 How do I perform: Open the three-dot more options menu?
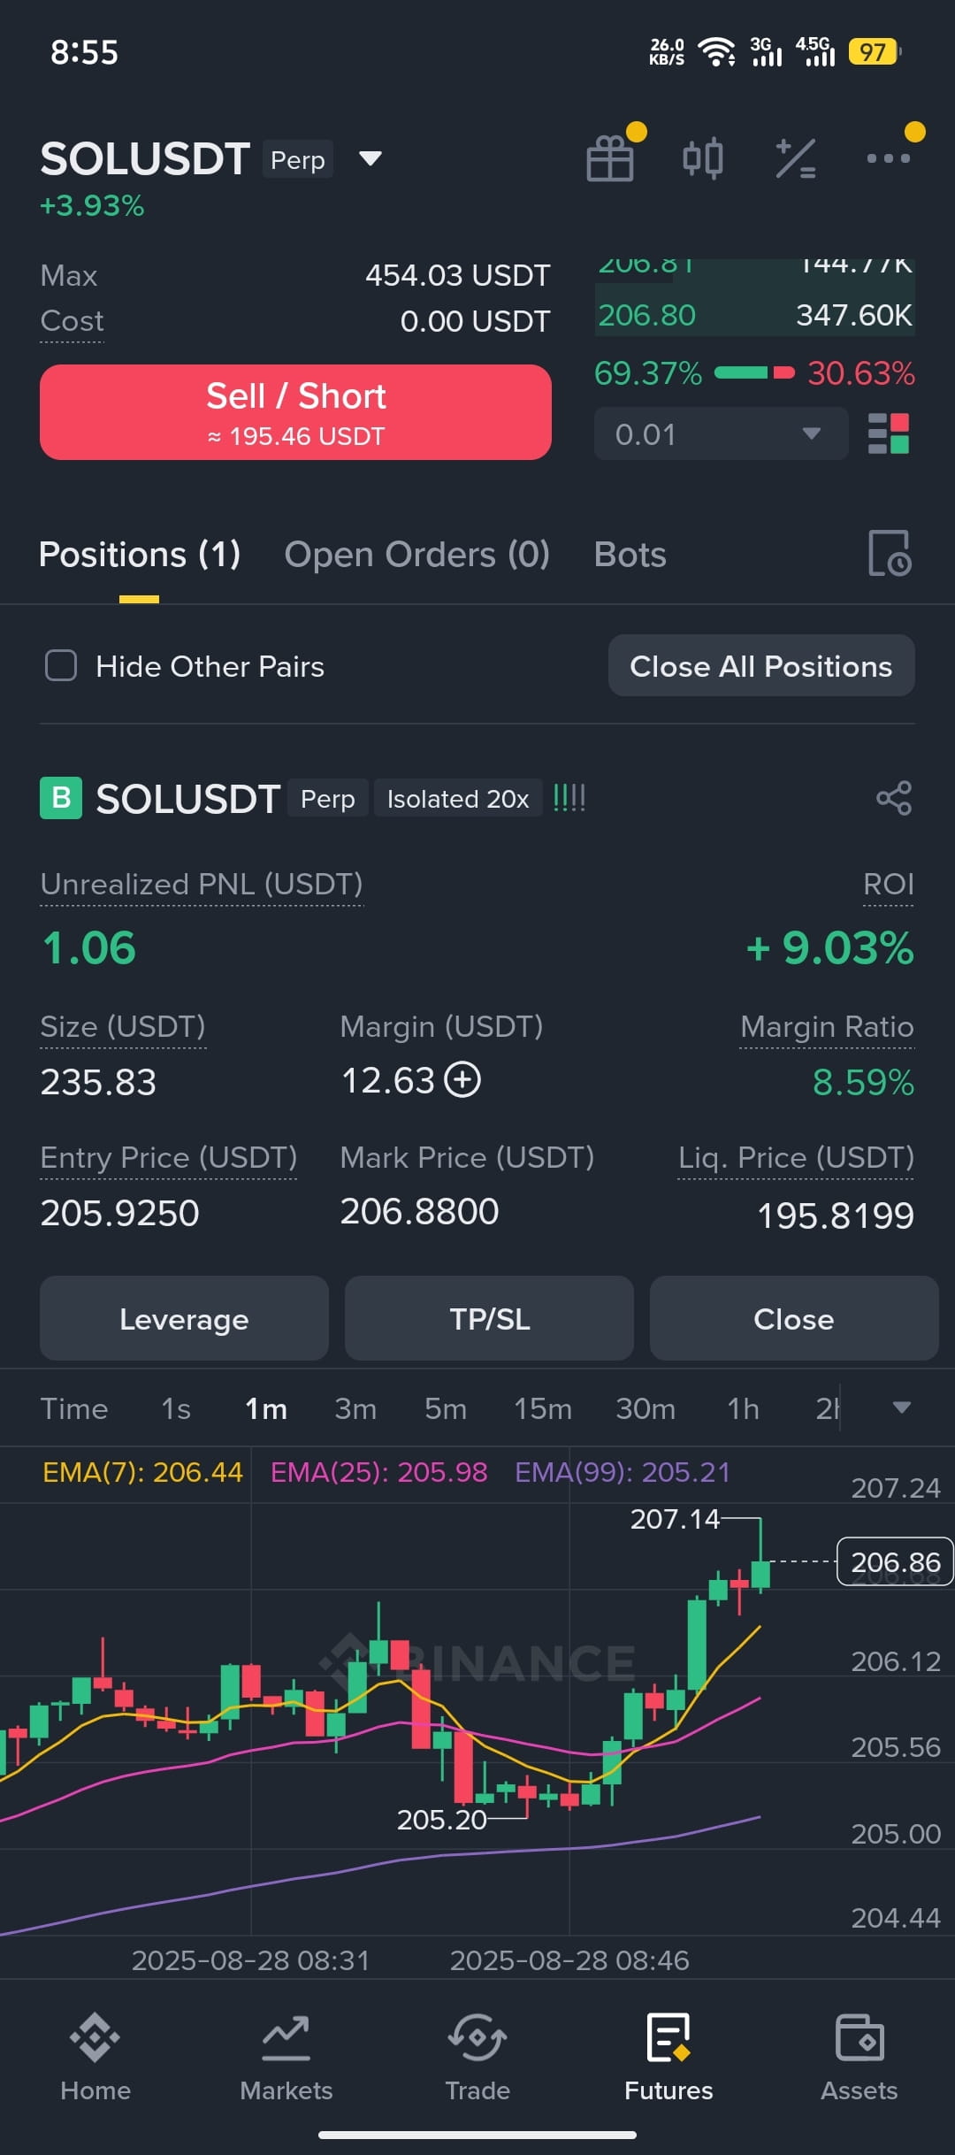[x=889, y=158]
